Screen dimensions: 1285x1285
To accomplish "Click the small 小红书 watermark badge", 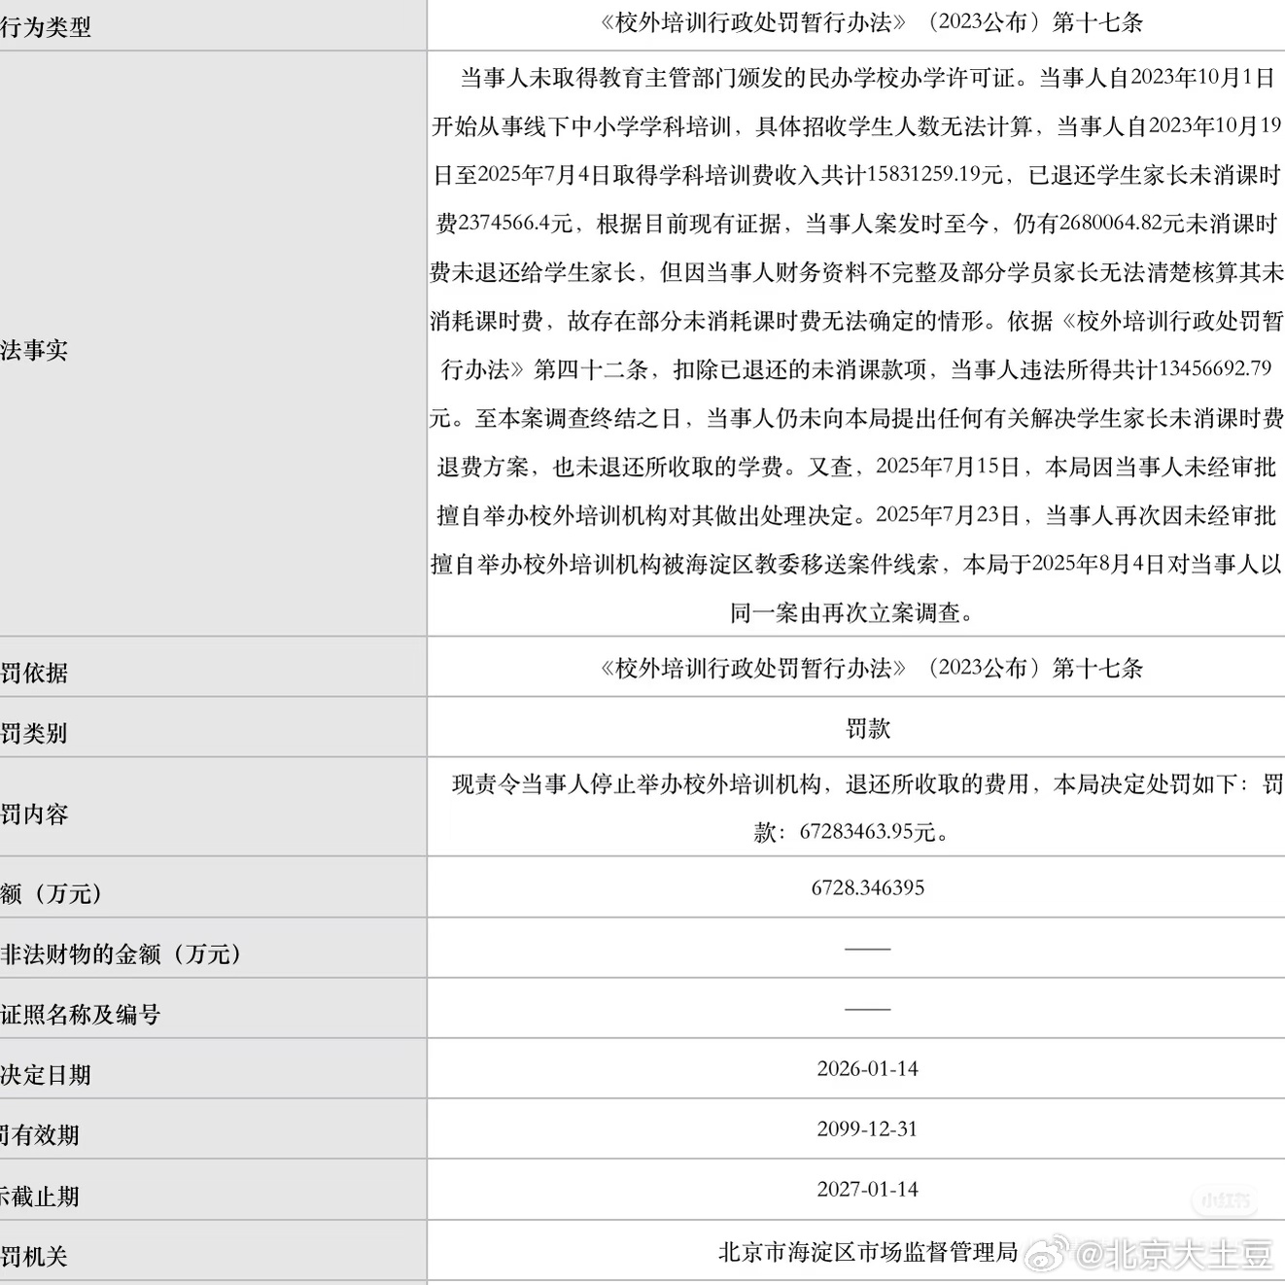I will (x=1226, y=1200).
